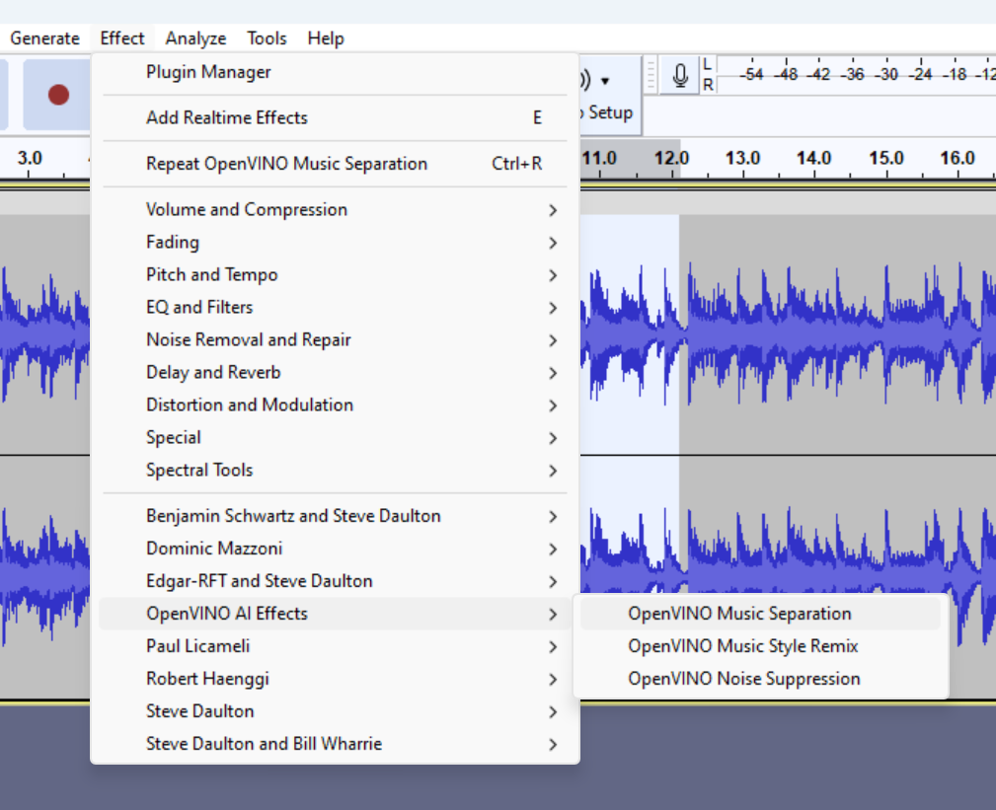
Task: Click the red Record button
Action: (58, 95)
